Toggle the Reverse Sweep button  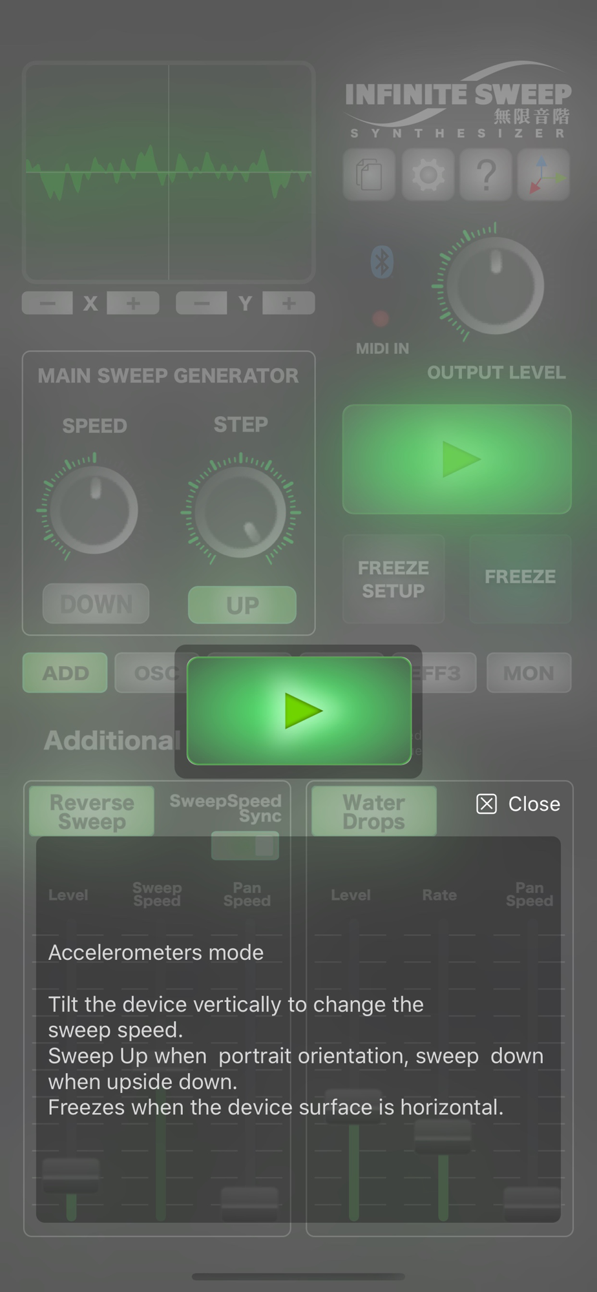click(x=92, y=811)
